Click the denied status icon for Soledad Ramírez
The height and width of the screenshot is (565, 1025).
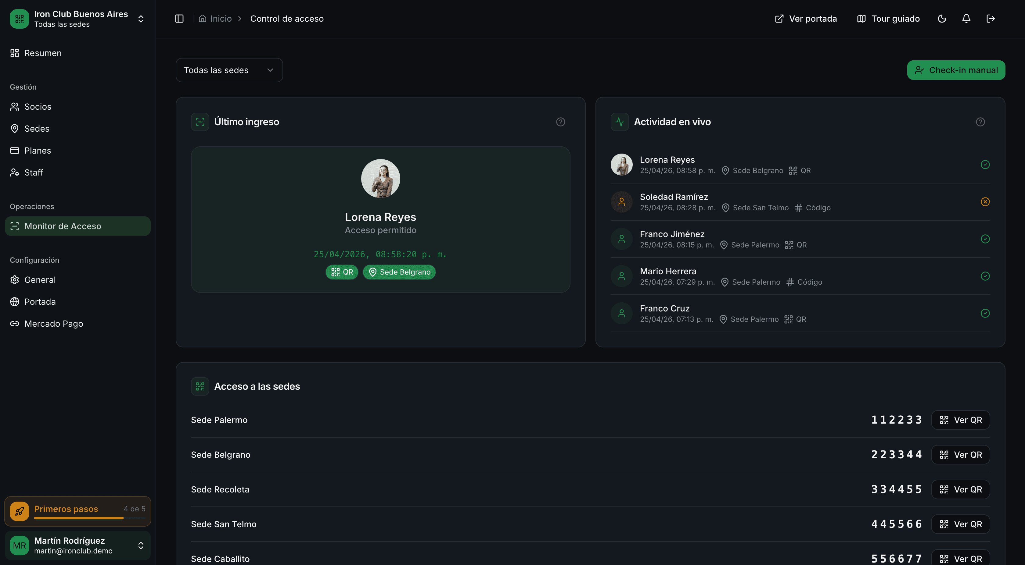coord(985,202)
